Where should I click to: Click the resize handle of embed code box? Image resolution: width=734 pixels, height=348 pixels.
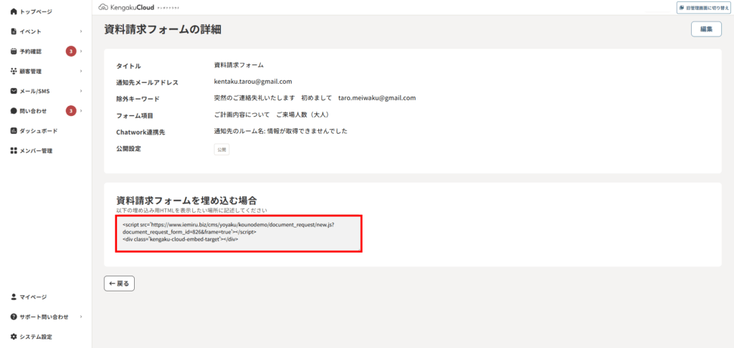point(358,248)
